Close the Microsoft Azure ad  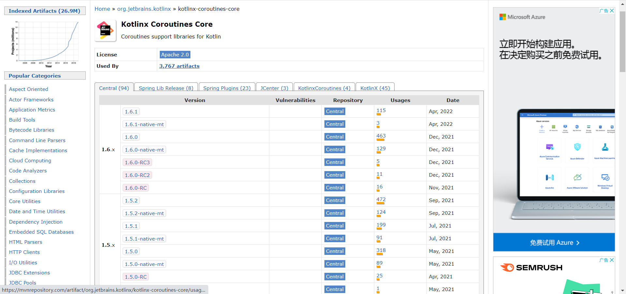pos(612,11)
